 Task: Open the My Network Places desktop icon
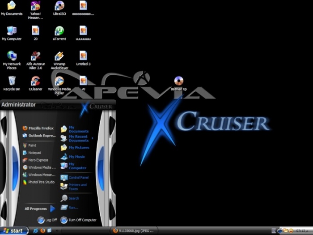point(12,60)
